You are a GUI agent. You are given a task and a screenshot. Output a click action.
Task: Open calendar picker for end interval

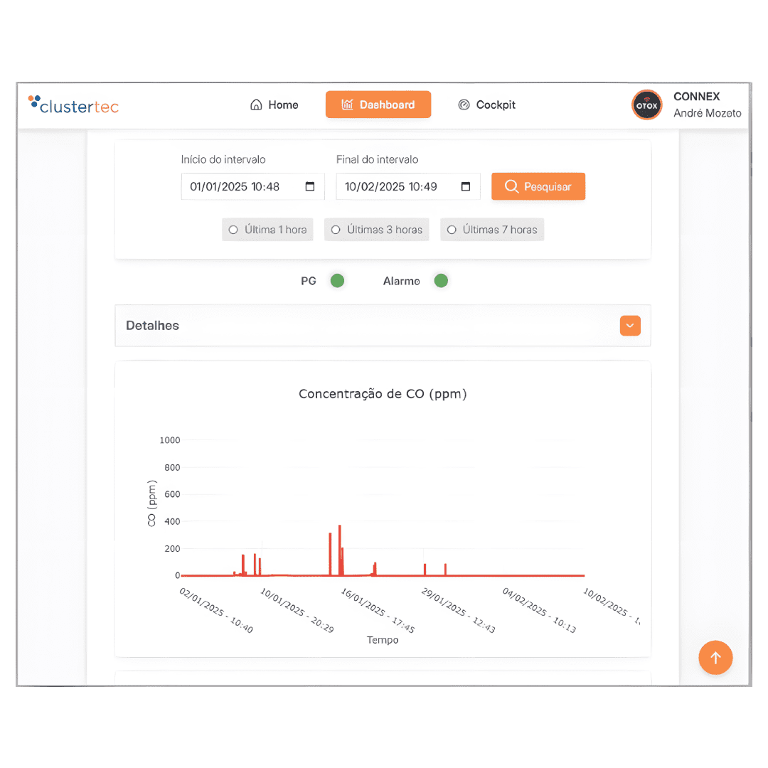click(x=466, y=187)
